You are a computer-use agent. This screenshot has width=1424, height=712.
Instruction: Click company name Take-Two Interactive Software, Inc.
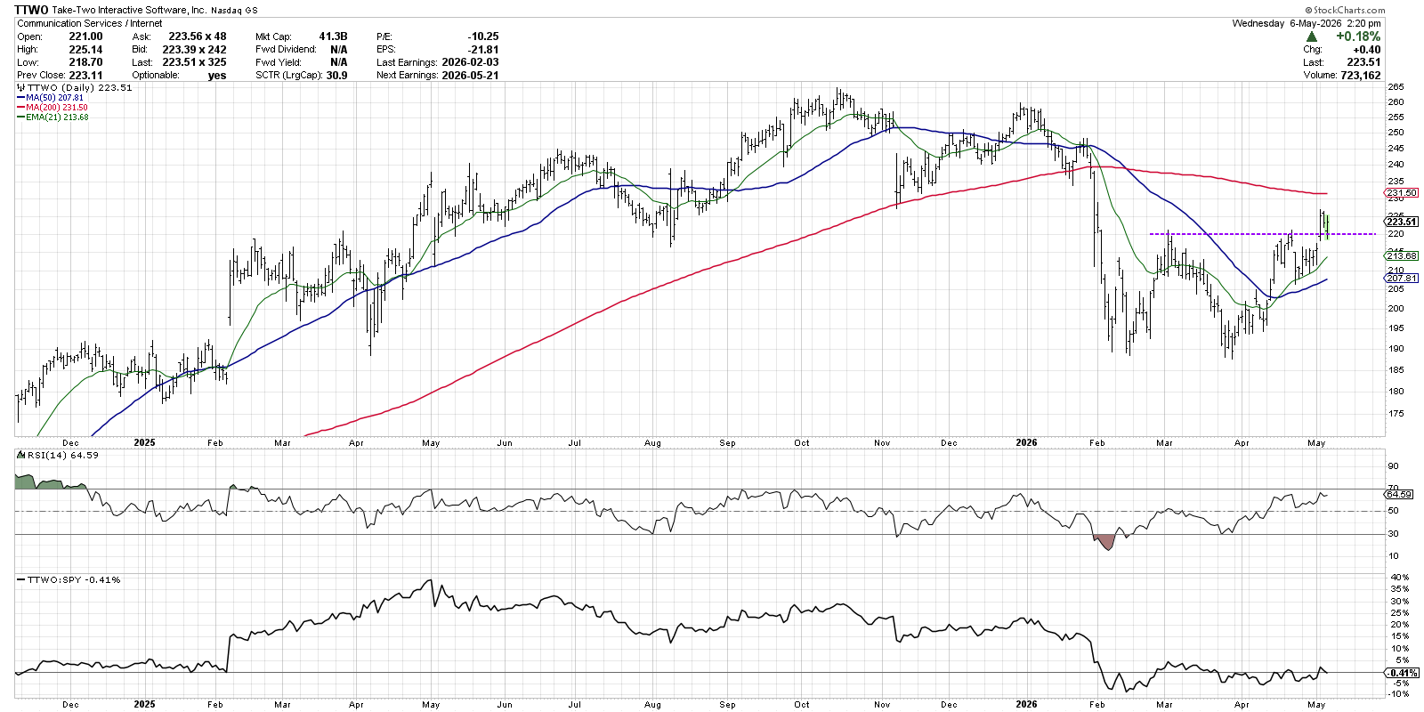[x=130, y=10]
